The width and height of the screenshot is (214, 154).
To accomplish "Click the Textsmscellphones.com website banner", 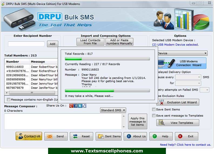I will (107, 151).
